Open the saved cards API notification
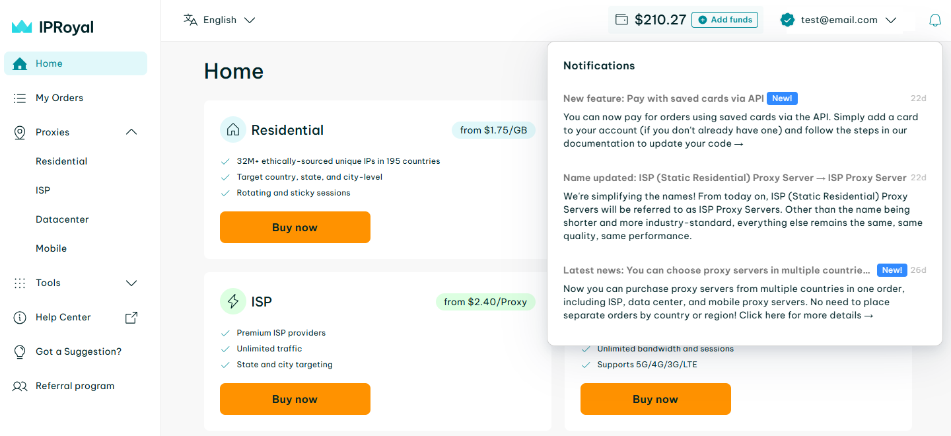The height and width of the screenshot is (436, 951). (745, 121)
